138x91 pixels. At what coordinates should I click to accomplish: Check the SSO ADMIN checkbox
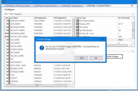click(5, 40)
